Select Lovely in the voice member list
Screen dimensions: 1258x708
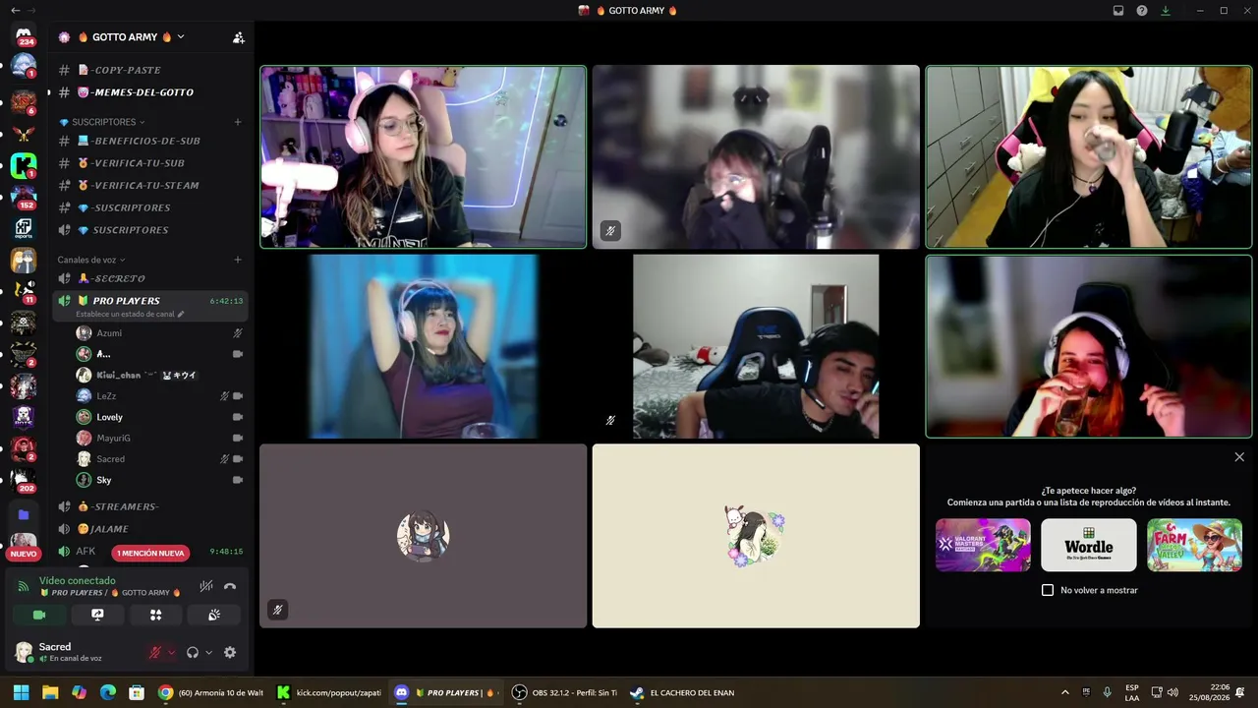159,417
